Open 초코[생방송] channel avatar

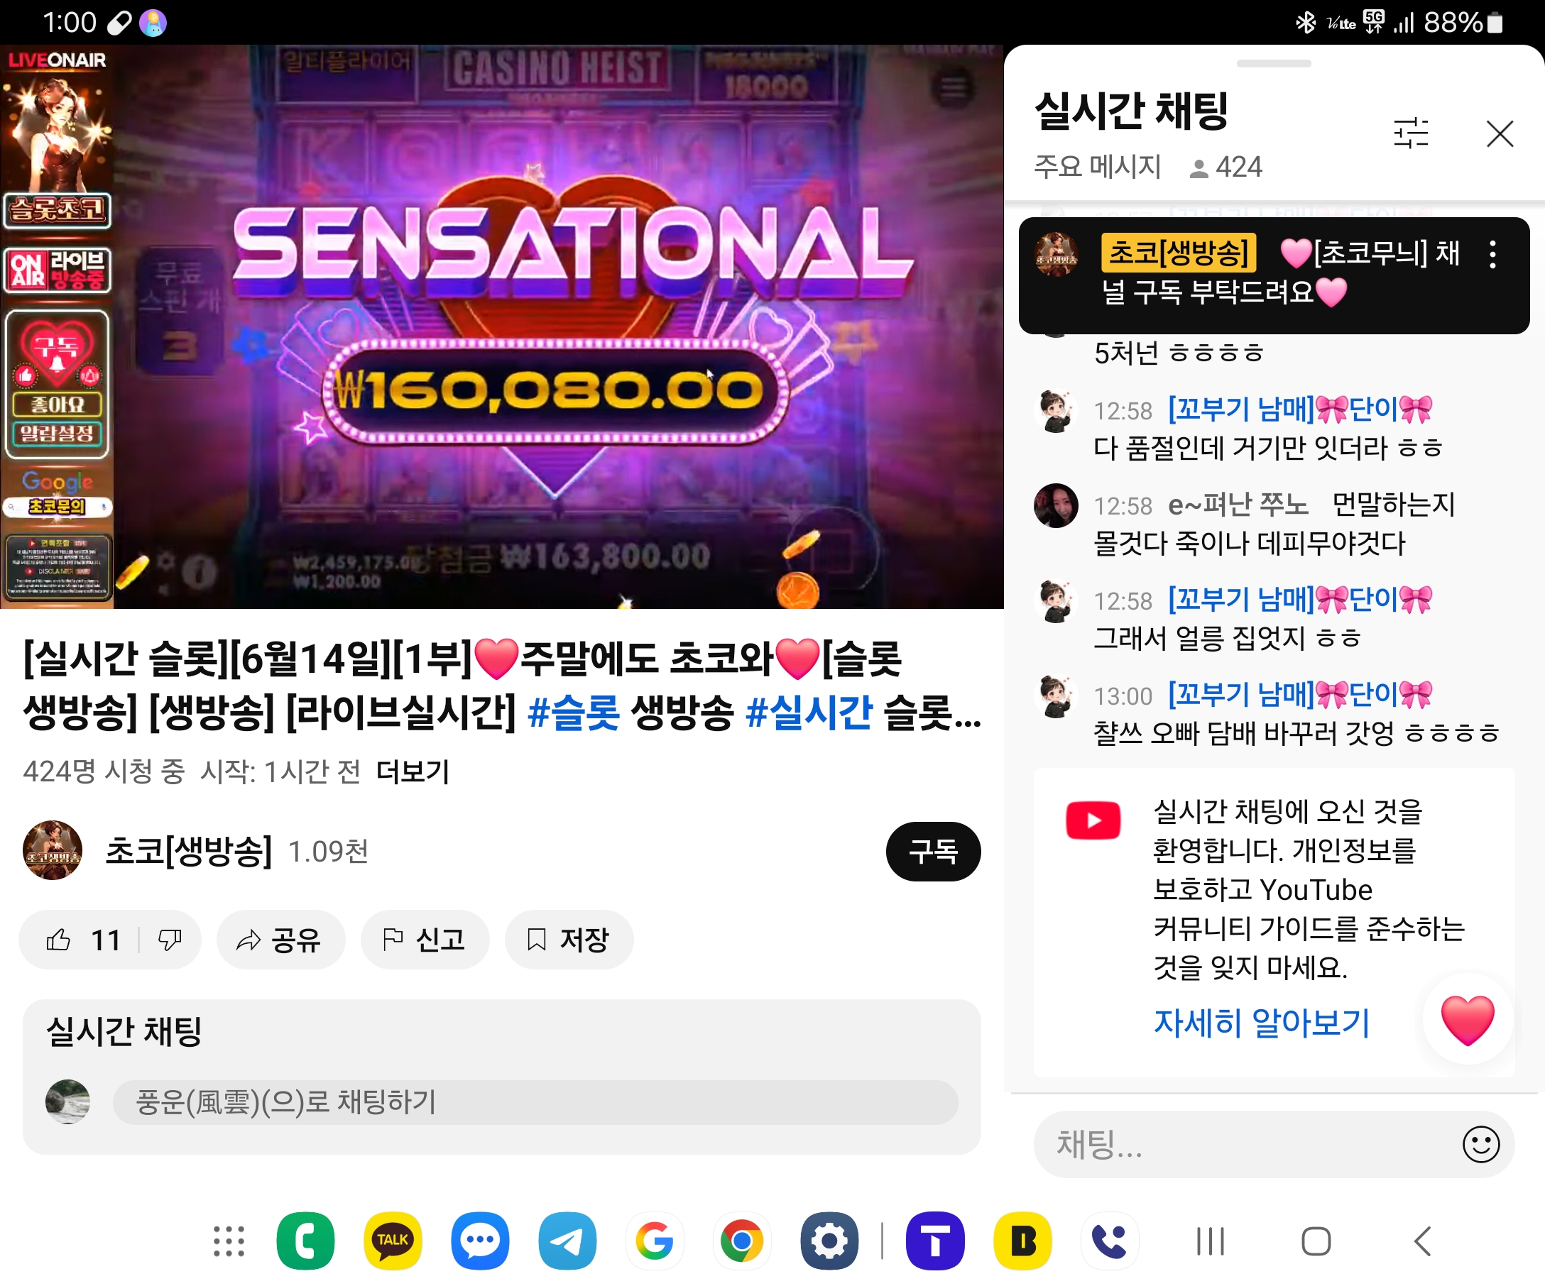tap(53, 851)
